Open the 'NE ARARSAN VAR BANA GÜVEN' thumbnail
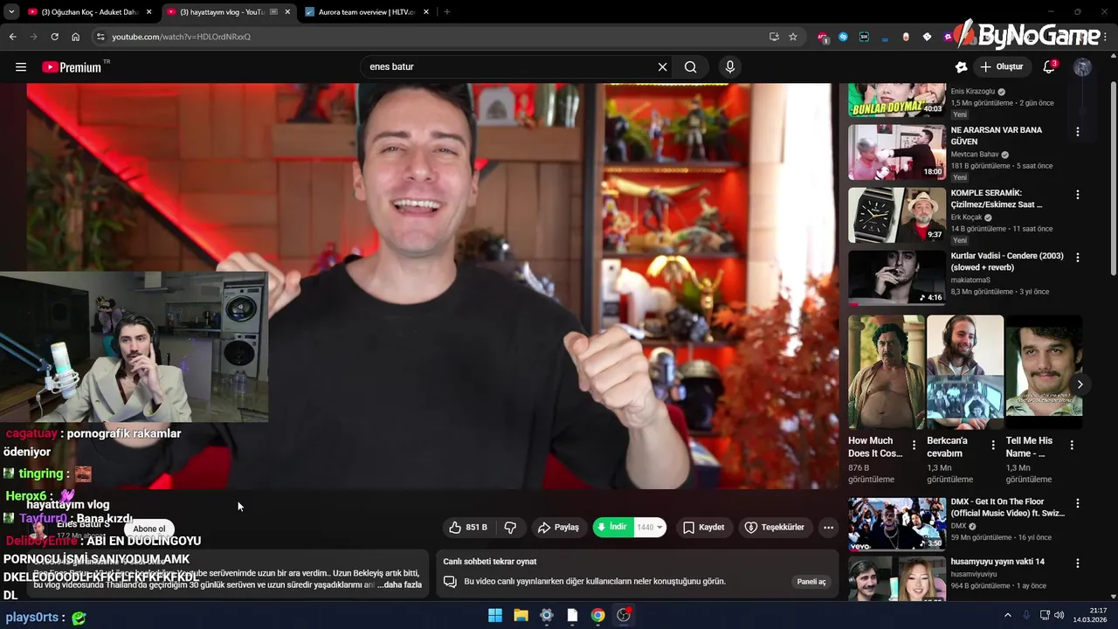 click(897, 152)
